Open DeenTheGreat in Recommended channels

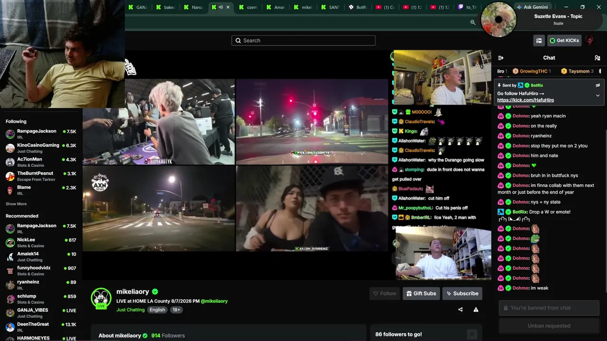pyautogui.click(x=41, y=327)
